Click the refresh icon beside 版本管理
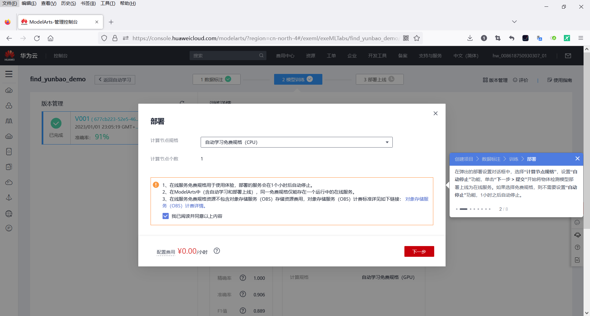This screenshot has height=316, width=590. [182, 103]
